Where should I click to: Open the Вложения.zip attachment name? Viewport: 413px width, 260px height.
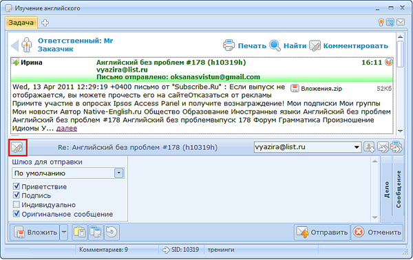[x=321, y=89]
